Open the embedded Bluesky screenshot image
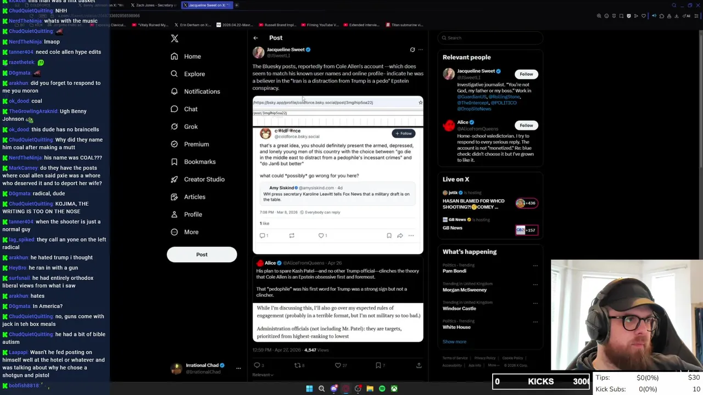703x395 pixels. click(x=338, y=175)
